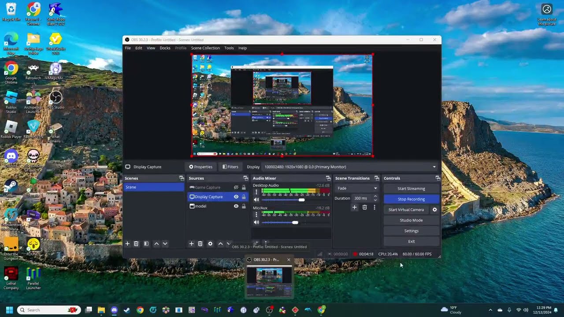Open Mic/Aux three-dot options

point(256,214)
